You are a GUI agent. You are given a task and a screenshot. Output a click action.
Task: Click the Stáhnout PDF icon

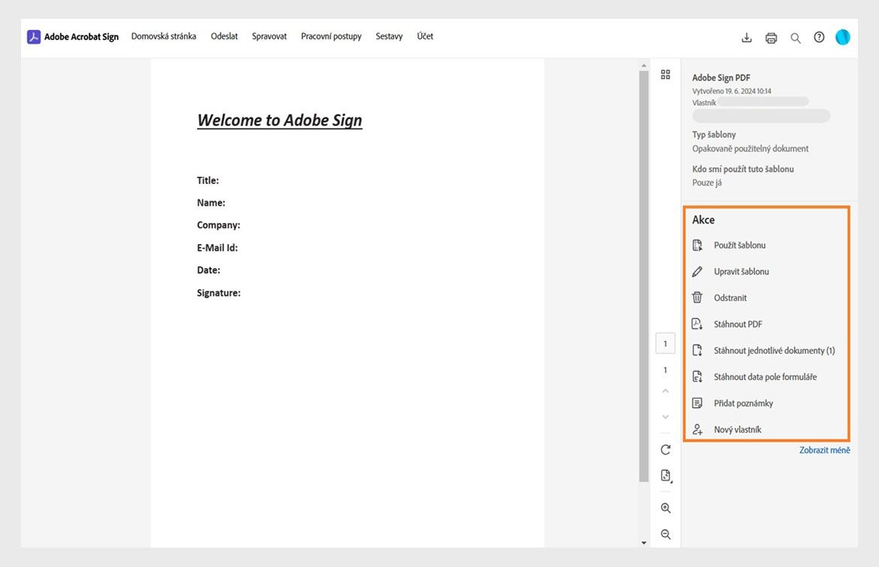coord(697,324)
